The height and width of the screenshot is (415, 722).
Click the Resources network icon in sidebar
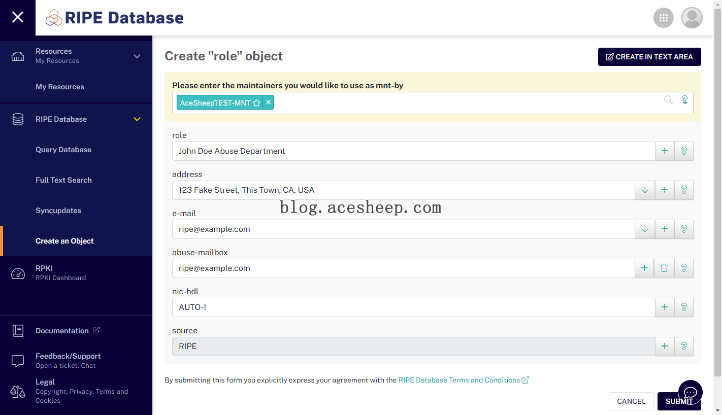point(18,56)
